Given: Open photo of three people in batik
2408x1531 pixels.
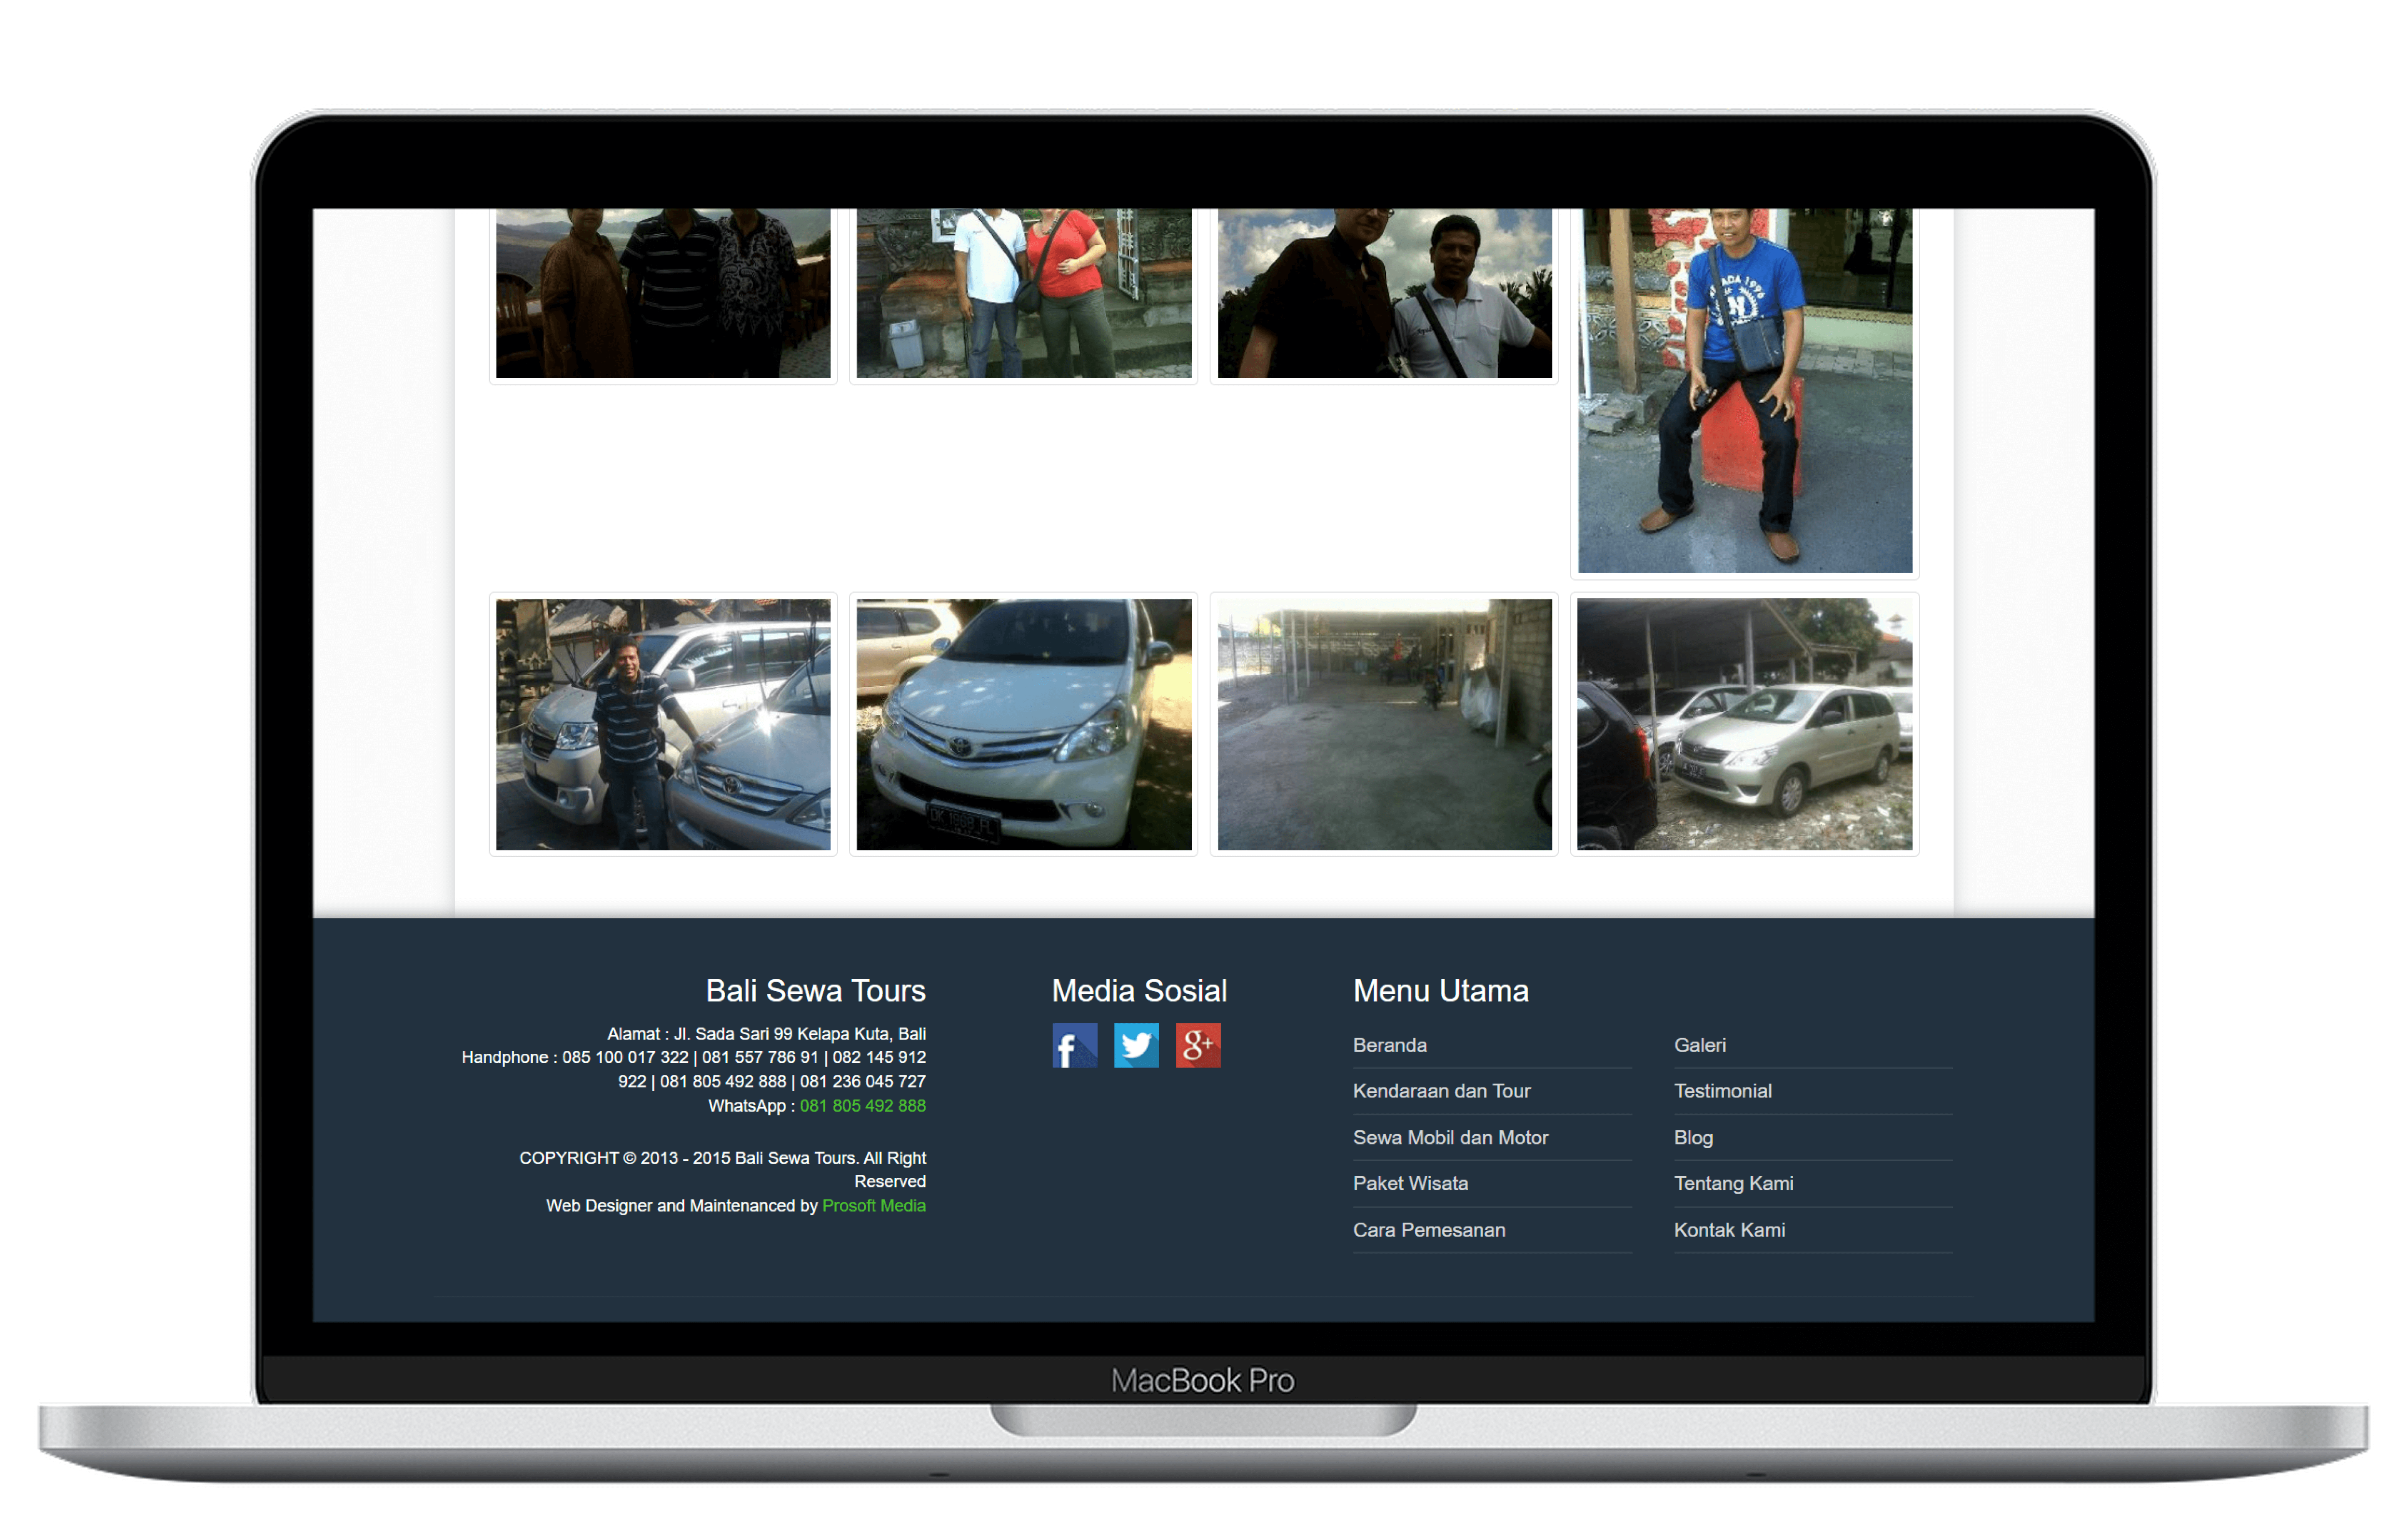Looking at the screenshot, I should coord(663,293).
